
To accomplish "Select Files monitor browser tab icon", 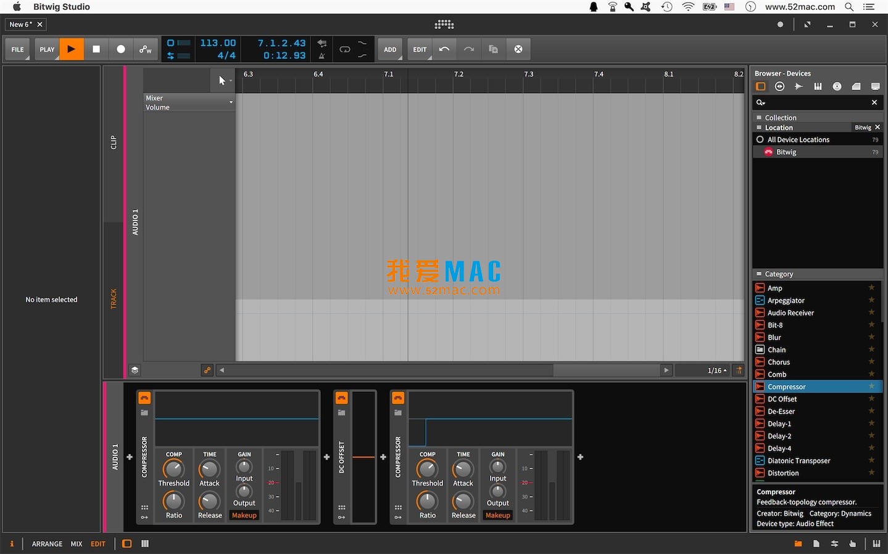I will coord(875,87).
